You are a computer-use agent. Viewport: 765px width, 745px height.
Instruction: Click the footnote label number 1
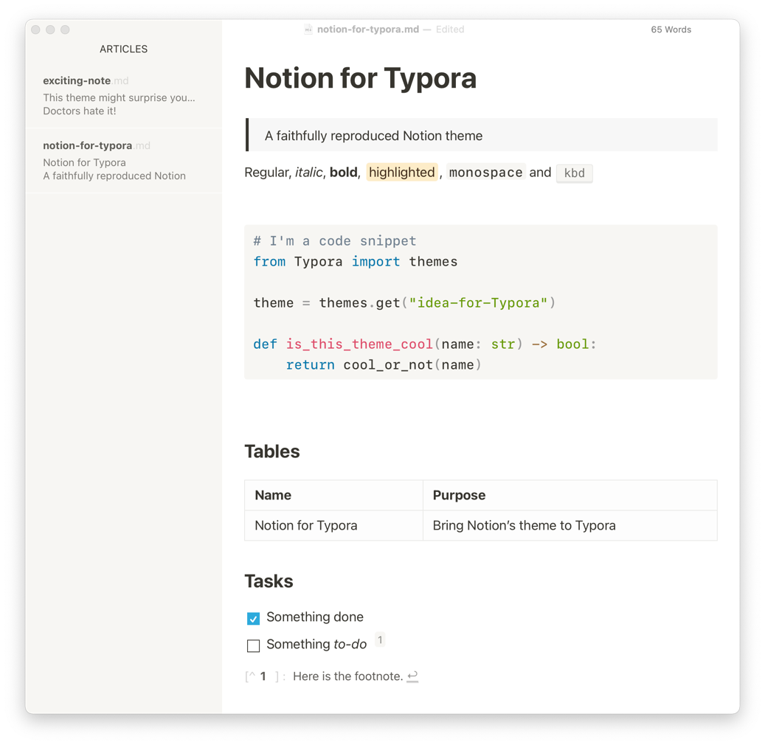[263, 676]
